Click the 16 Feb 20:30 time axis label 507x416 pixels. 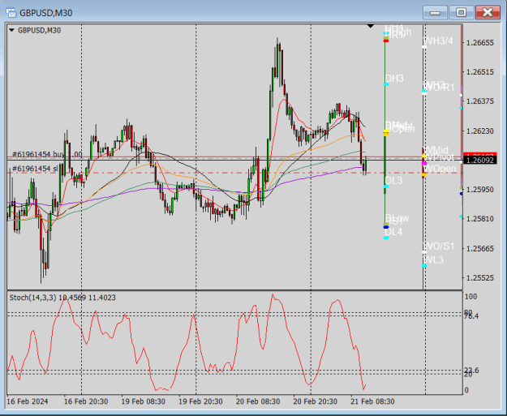point(86,401)
